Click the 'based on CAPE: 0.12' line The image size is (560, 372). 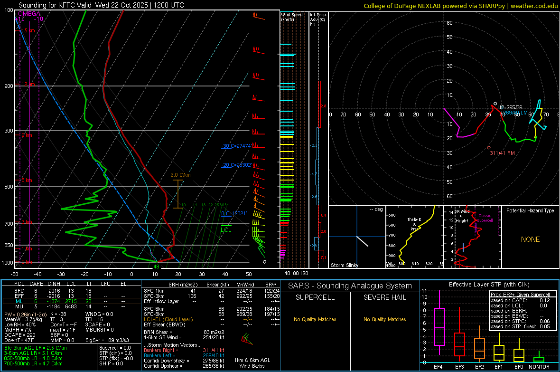click(x=520, y=300)
